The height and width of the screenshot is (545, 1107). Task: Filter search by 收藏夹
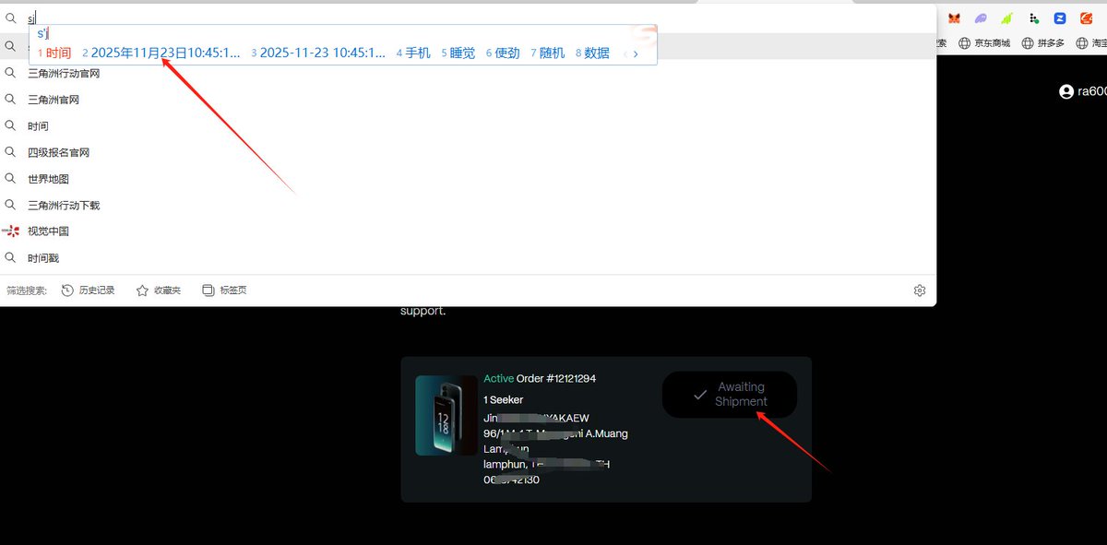tap(159, 290)
